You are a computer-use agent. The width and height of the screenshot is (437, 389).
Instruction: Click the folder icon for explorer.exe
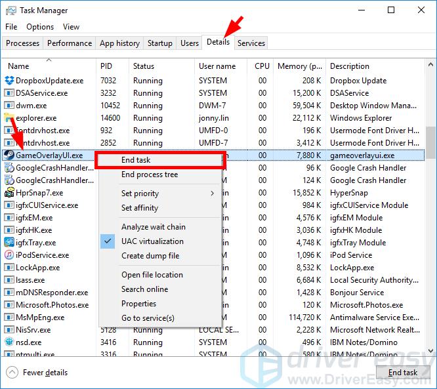click(x=9, y=118)
